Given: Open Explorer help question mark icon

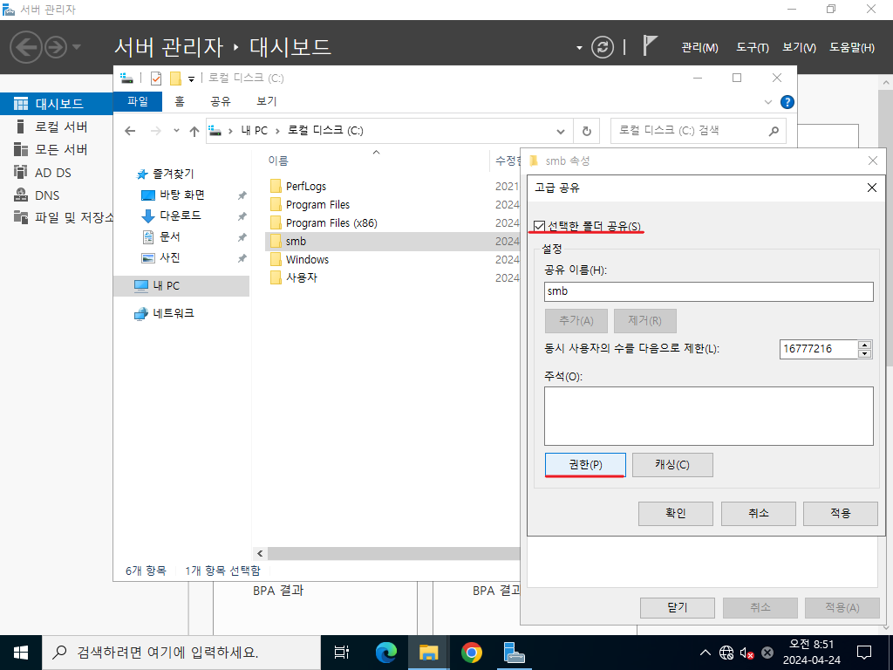Looking at the screenshot, I should pyautogui.click(x=787, y=102).
